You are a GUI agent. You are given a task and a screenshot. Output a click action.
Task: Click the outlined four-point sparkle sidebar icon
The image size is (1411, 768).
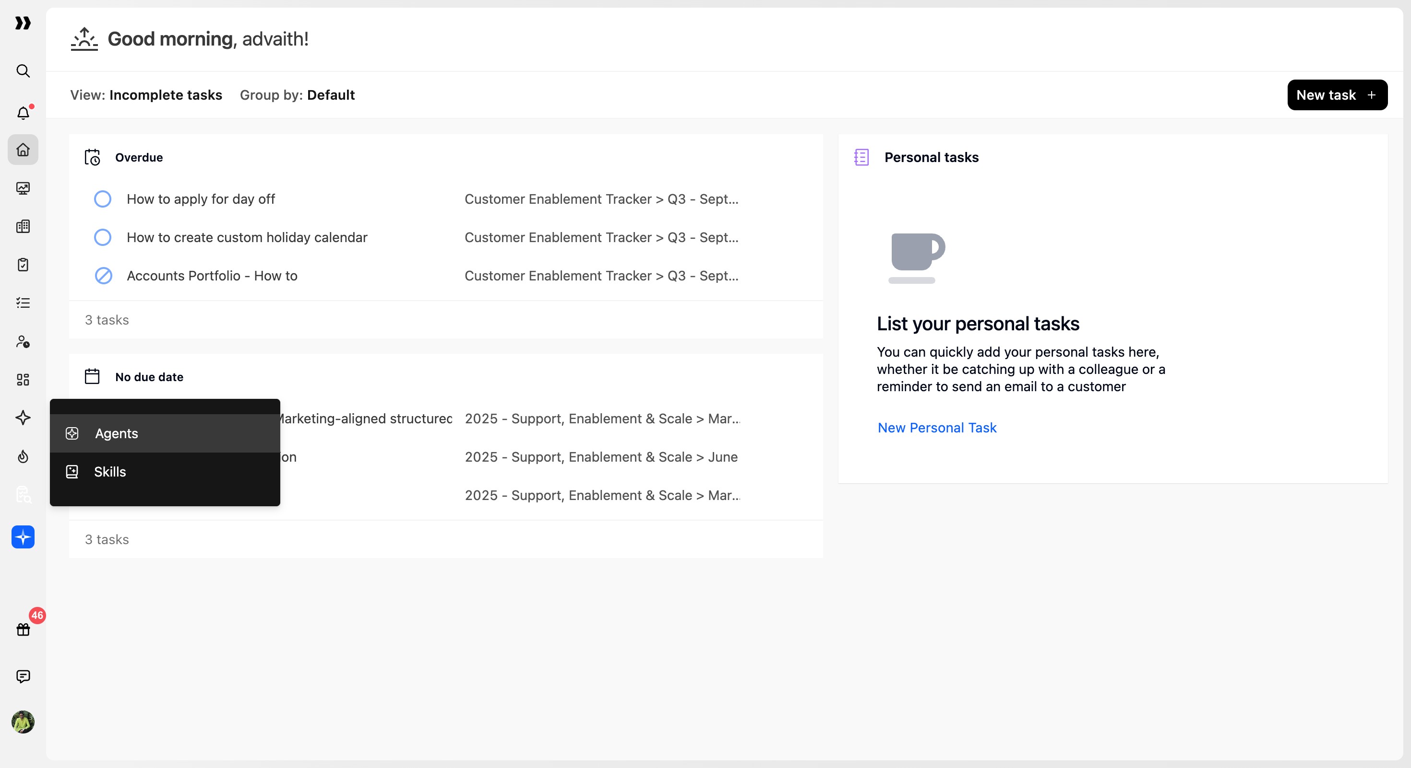23,418
